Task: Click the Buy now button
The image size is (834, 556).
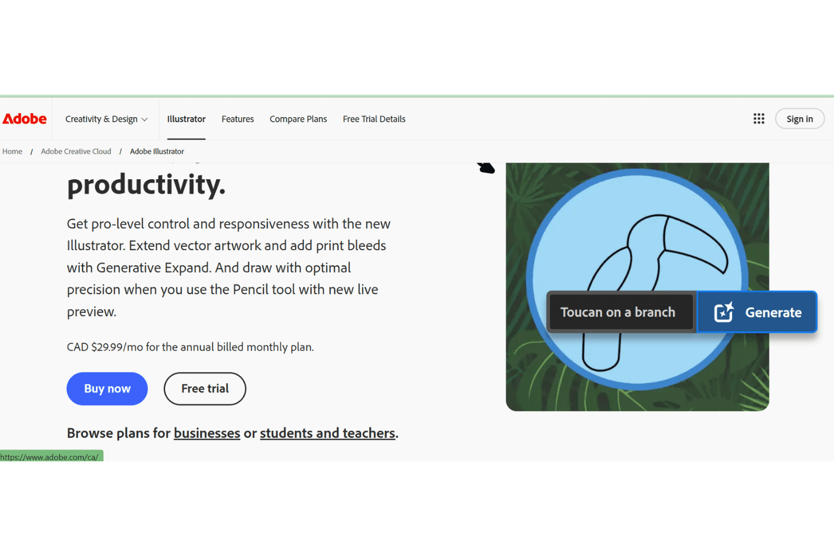Action: pyautogui.click(x=107, y=389)
